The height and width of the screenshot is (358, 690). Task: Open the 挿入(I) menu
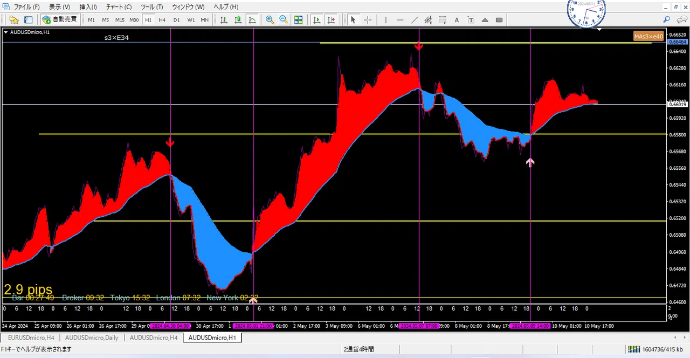click(88, 7)
